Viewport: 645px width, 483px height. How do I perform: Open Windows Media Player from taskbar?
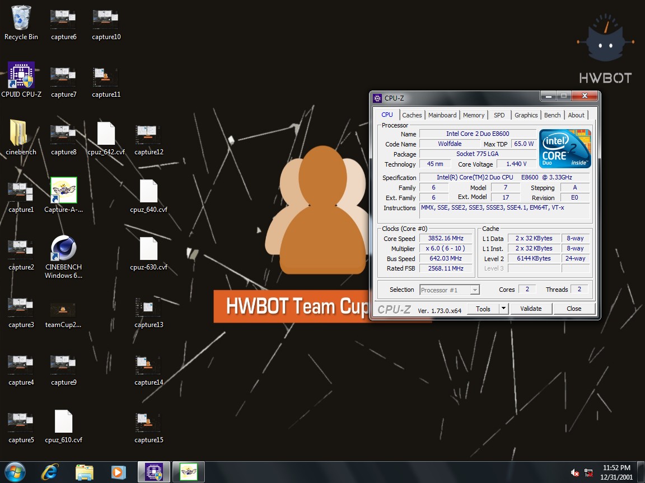(119, 472)
